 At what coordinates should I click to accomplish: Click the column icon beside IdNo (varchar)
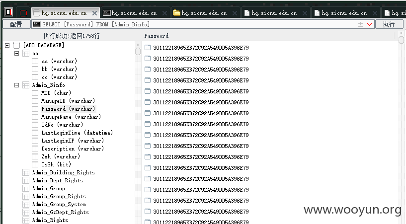[x=35, y=125]
